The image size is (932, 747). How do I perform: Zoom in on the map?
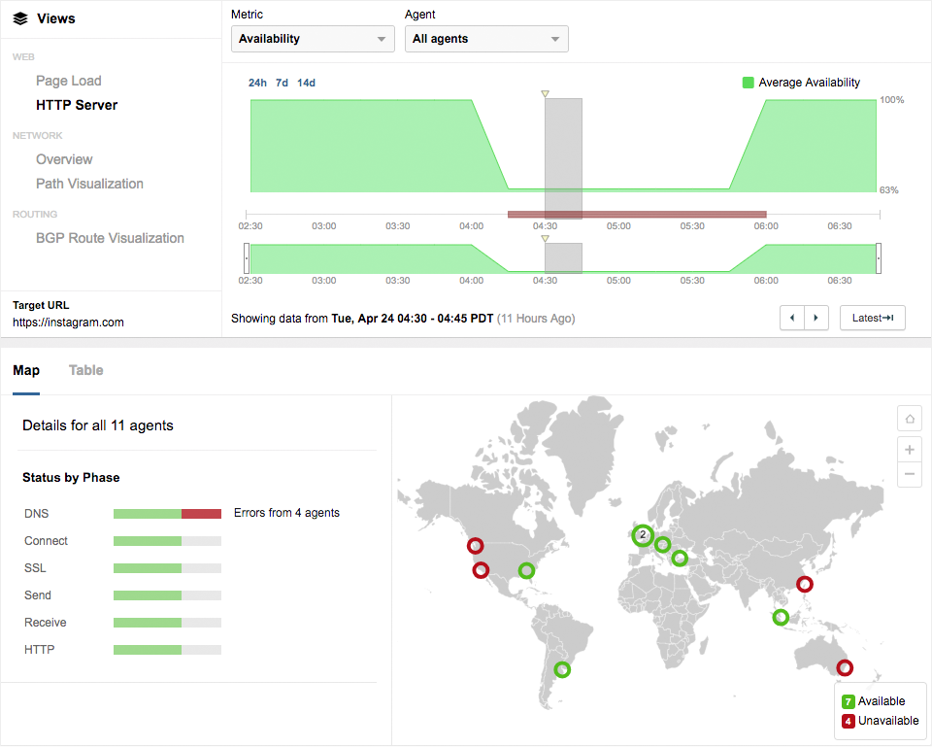pos(910,450)
